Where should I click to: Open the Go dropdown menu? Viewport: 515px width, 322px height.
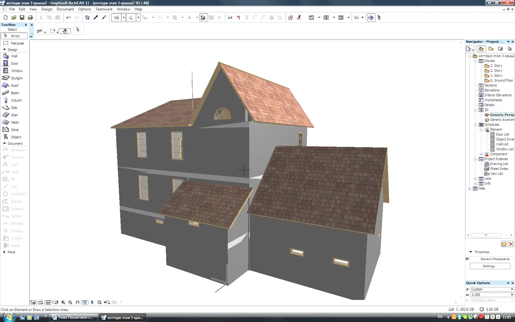pos(359,17)
